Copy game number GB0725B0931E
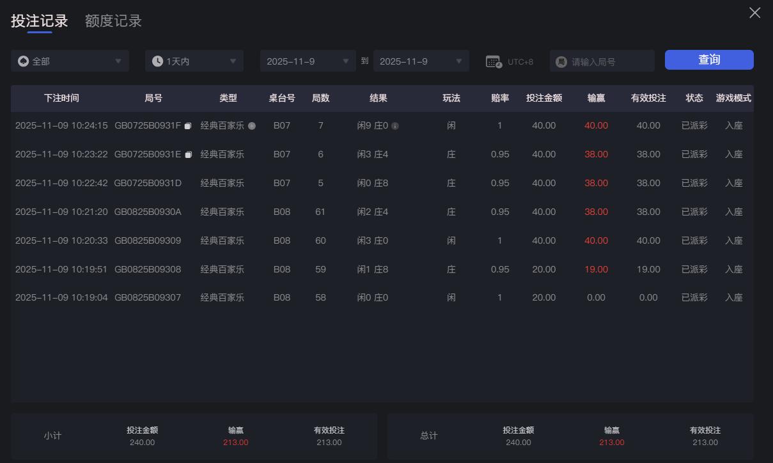The image size is (773, 463). point(187,154)
